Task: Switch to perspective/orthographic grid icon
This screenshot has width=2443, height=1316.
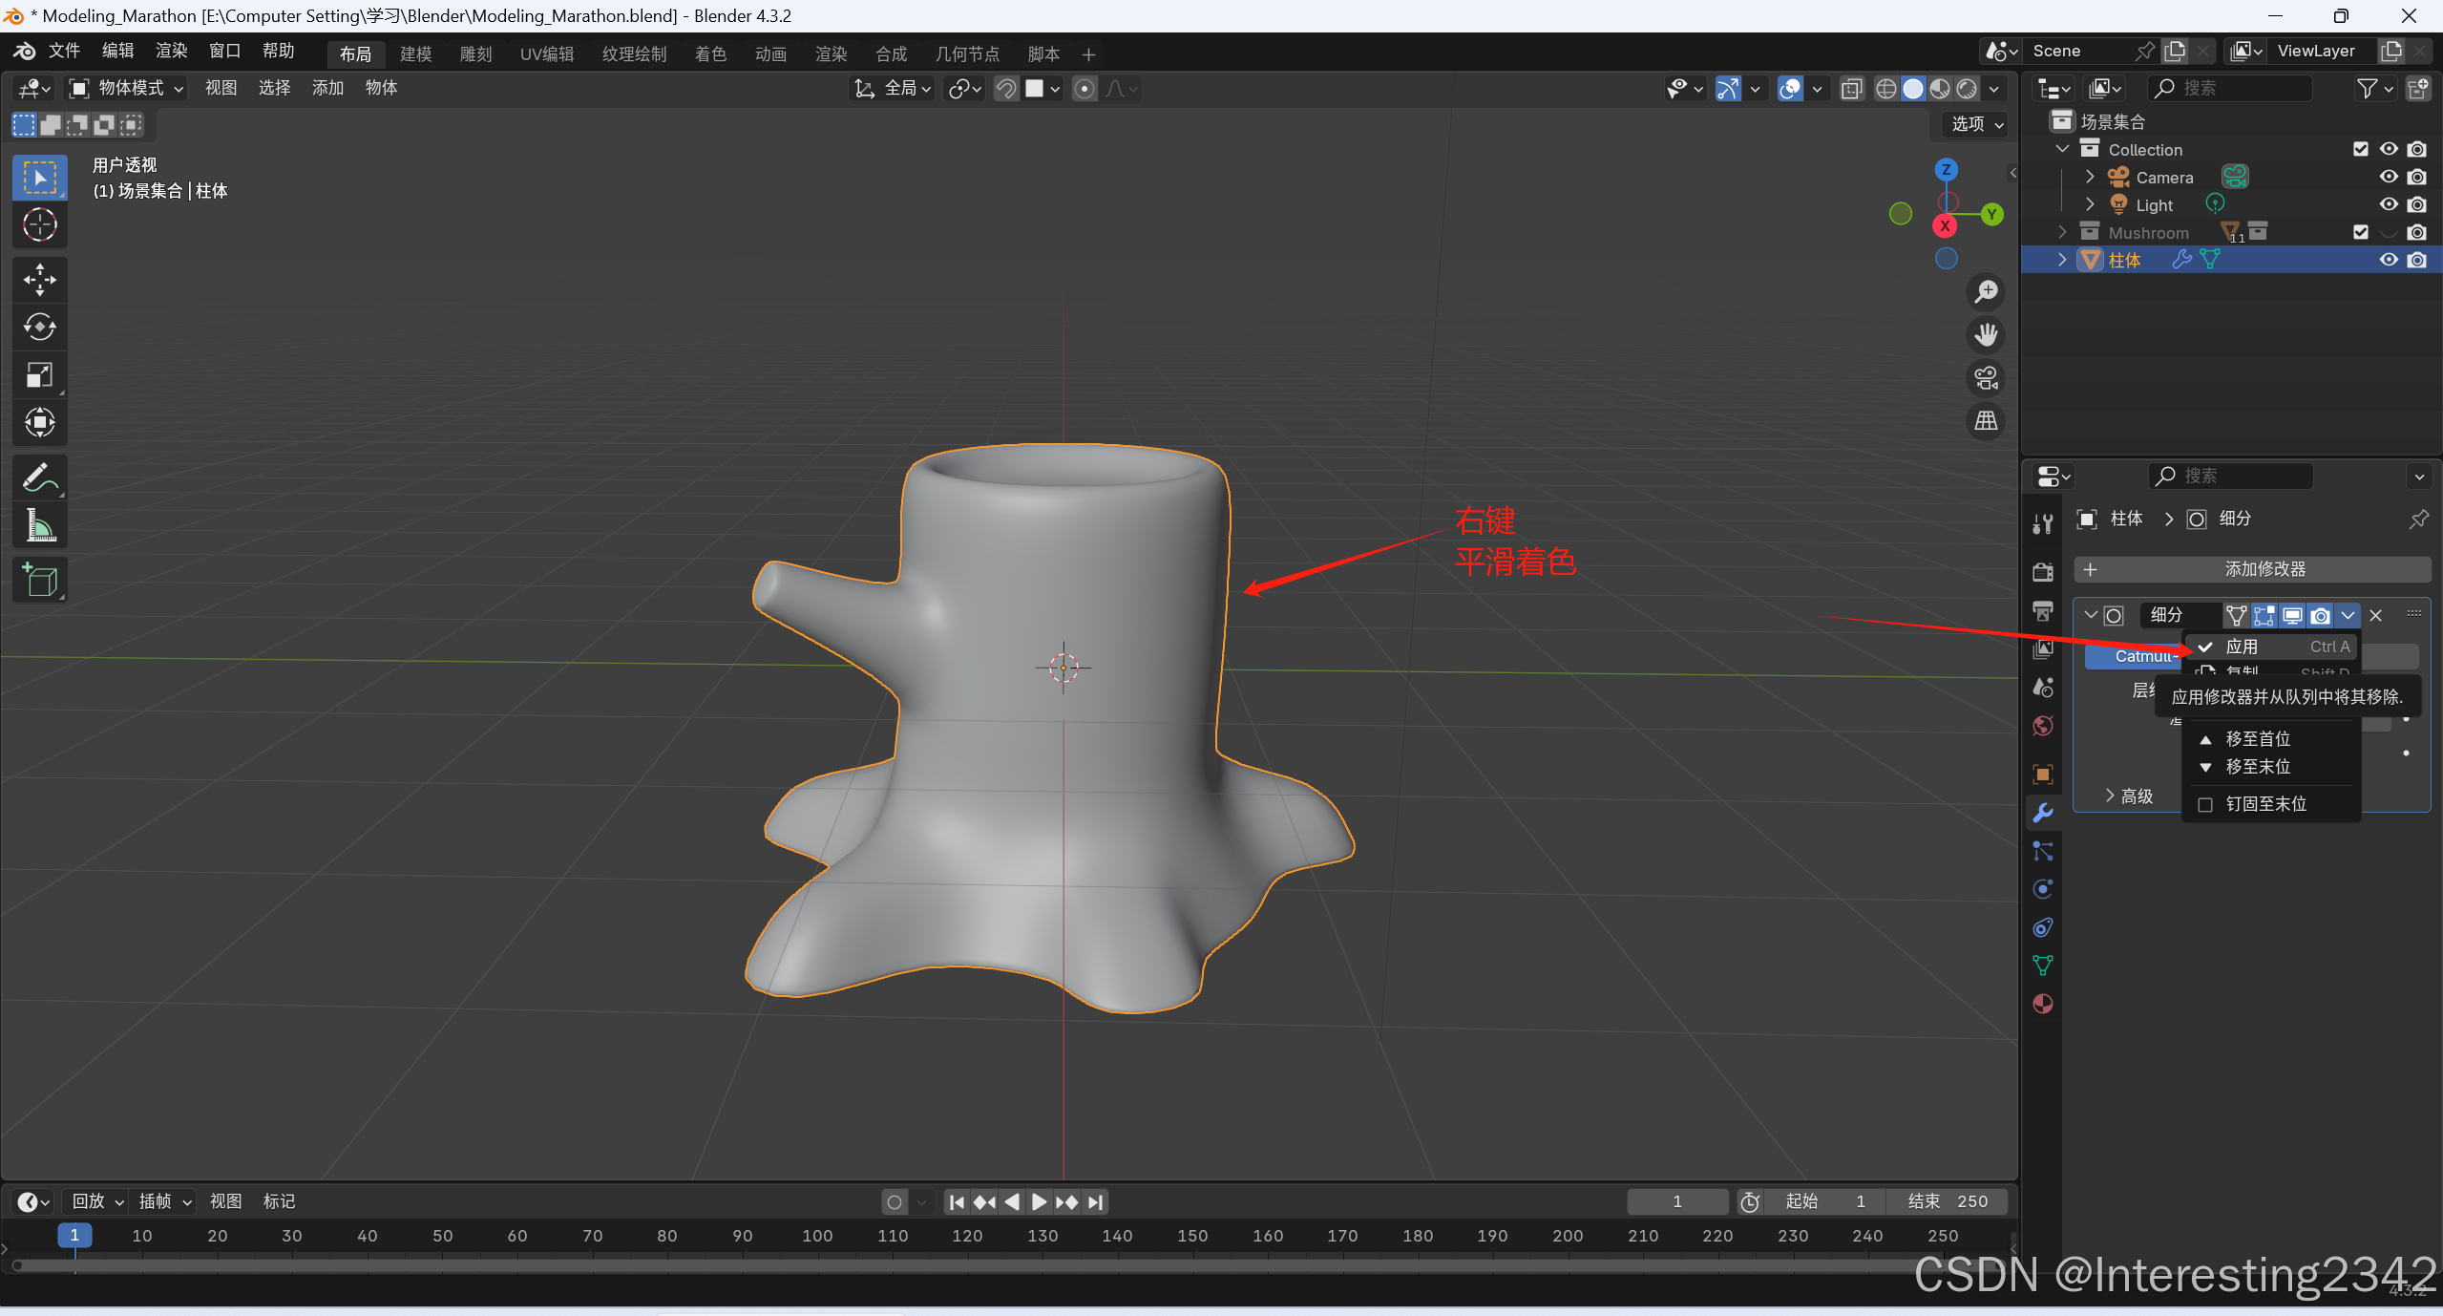Action: pos(1986,420)
